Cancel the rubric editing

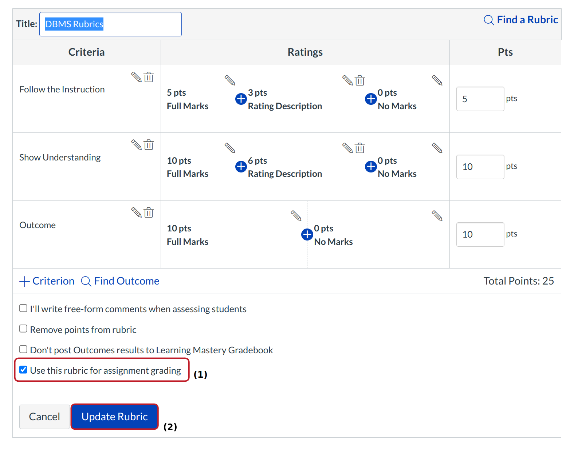(44, 417)
